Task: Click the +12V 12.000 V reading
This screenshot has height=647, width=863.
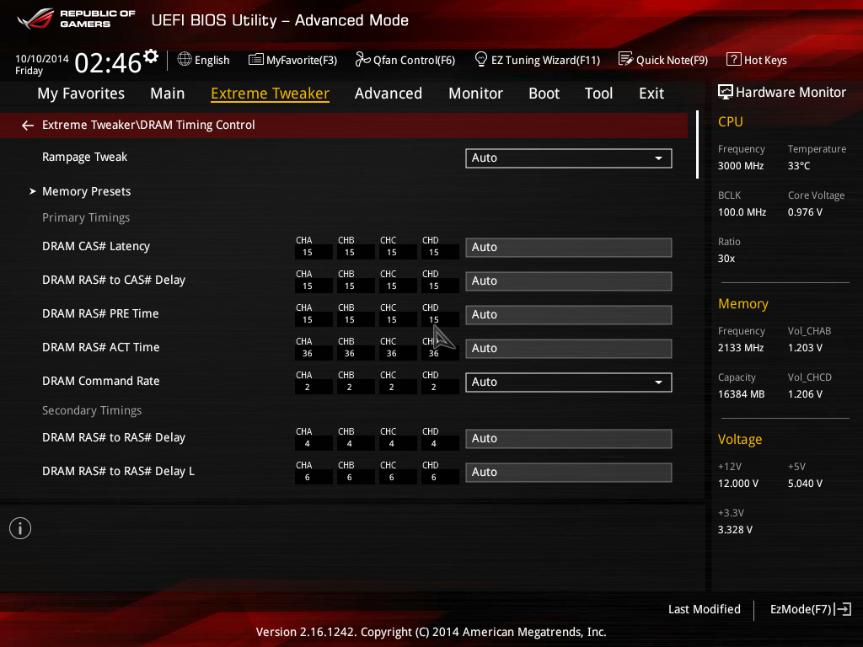Action: coord(738,484)
